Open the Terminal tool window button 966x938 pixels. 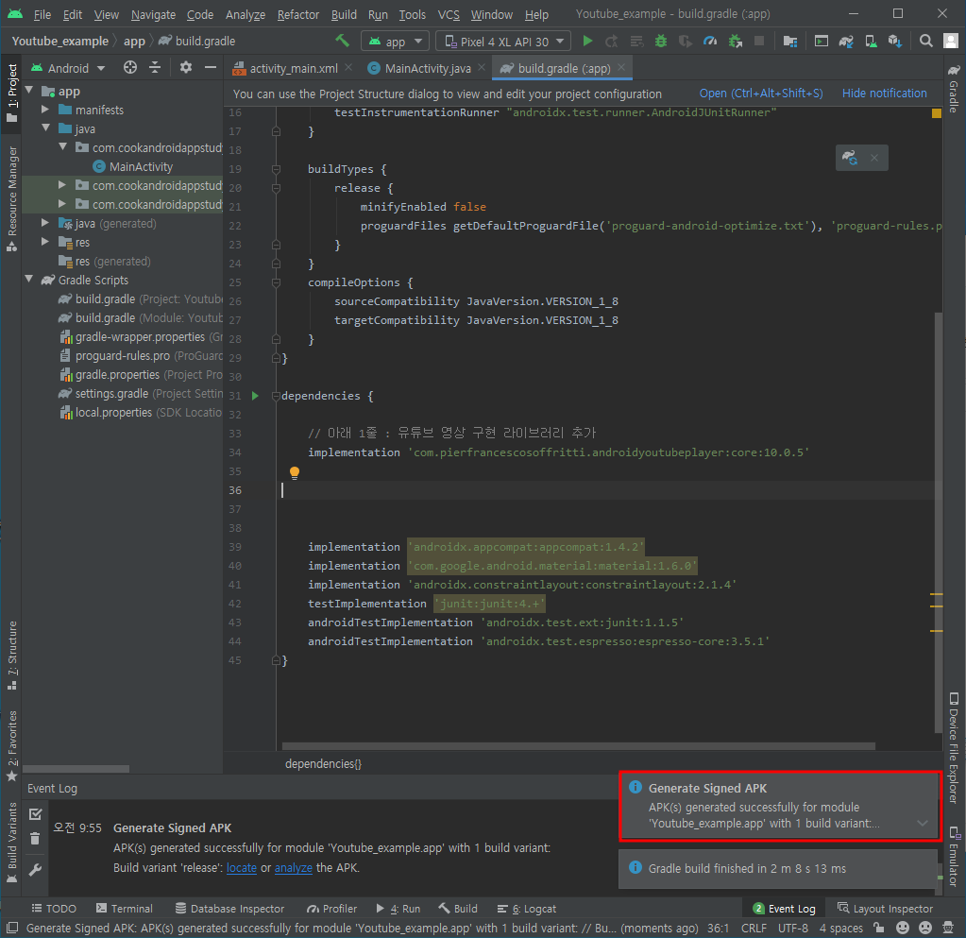click(x=124, y=909)
